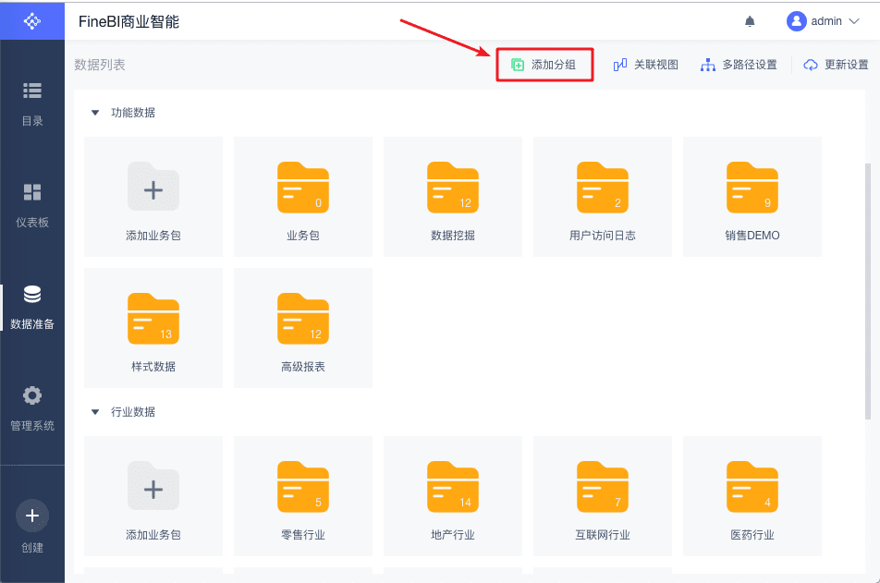Image resolution: width=880 pixels, height=583 pixels.
Task: Open the notification bell
Action: [x=750, y=21]
